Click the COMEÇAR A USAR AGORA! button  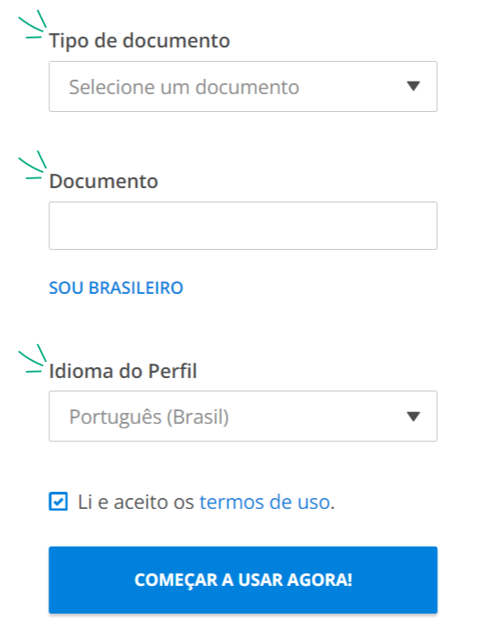pos(243,580)
